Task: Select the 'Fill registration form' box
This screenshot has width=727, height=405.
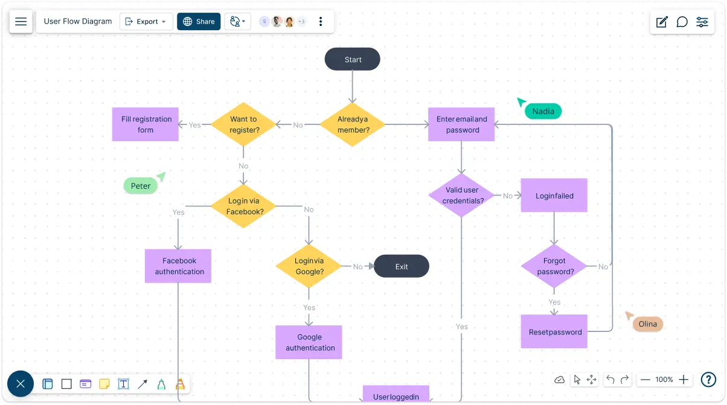Action: [x=146, y=124]
